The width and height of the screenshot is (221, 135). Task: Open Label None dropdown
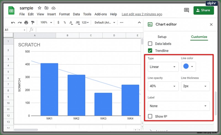[x=179, y=106]
